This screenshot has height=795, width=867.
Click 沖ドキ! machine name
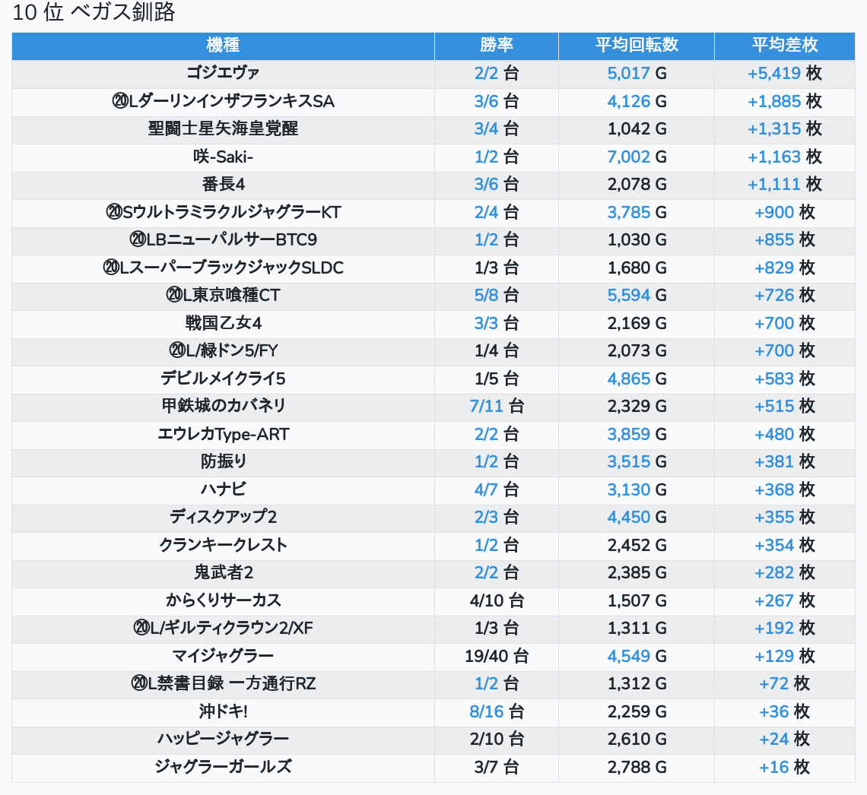223,712
